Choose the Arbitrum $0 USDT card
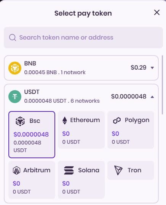Screen dimensions: 166x205 point(32,180)
